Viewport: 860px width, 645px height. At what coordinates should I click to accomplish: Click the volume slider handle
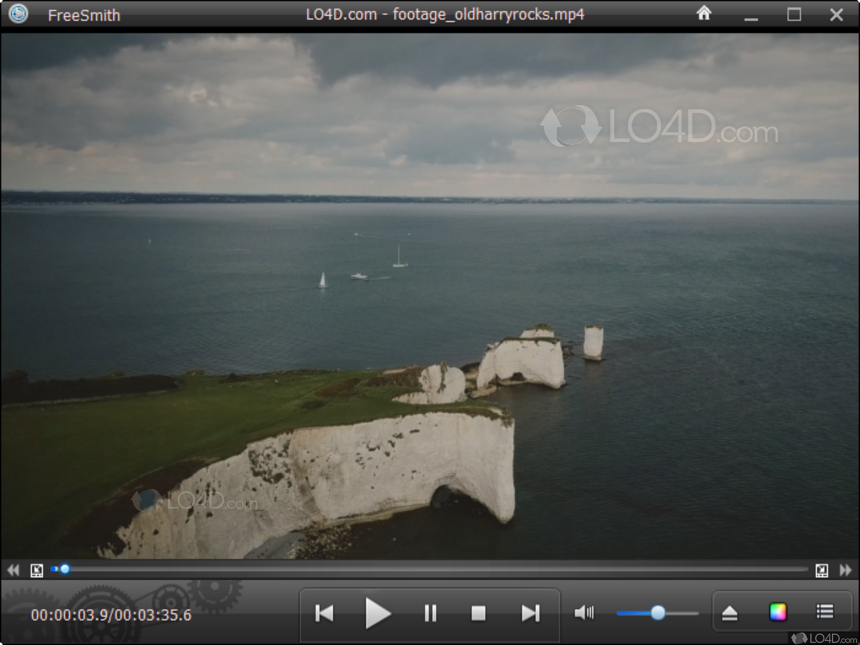658,613
